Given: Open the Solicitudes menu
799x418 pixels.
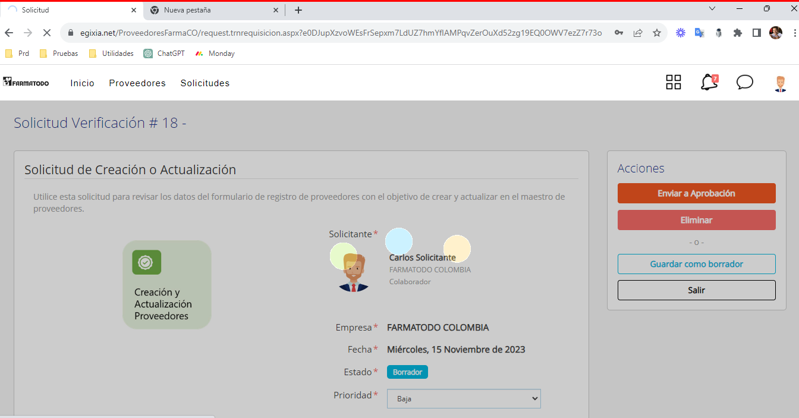Looking at the screenshot, I should [x=205, y=83].
